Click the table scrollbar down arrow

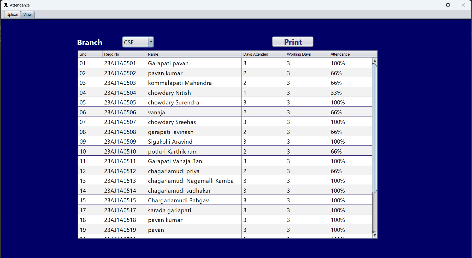pyautogui.click(x=375, y=235)
